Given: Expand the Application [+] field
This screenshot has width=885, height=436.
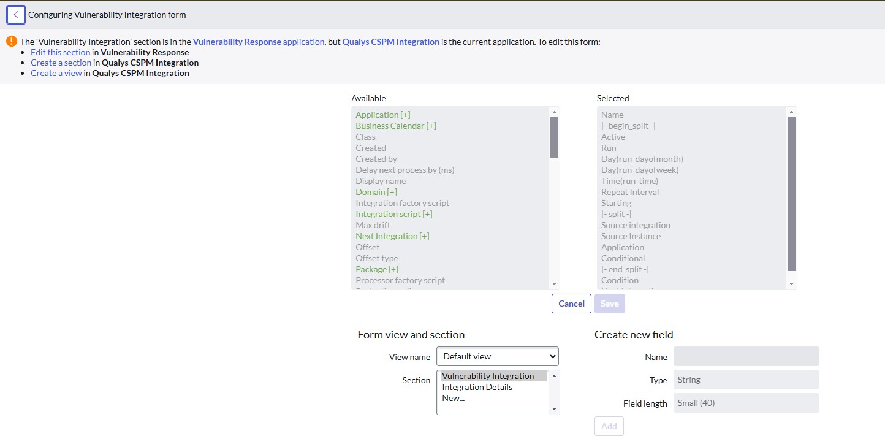Looking at the screenshot, I should pos(383,115).
